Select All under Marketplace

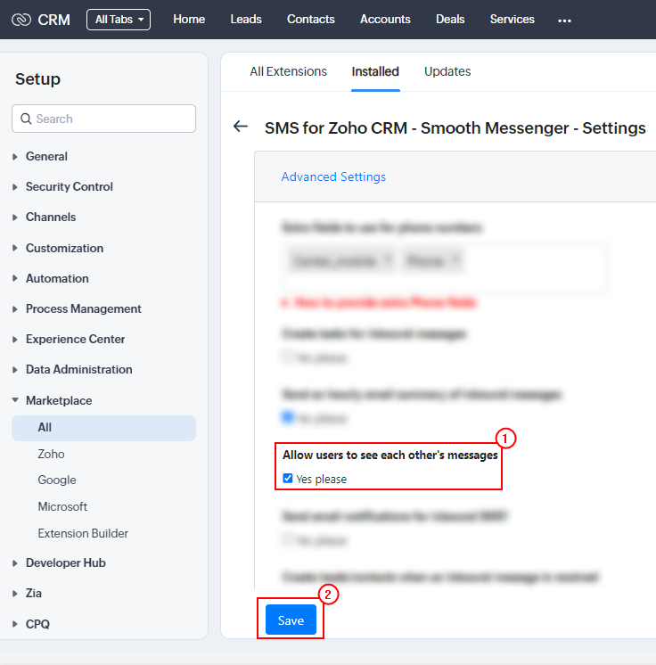104,428
